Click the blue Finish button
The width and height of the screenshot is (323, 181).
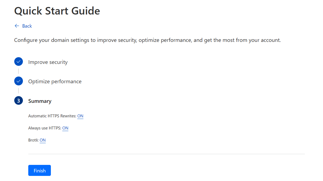click(40, 171)
